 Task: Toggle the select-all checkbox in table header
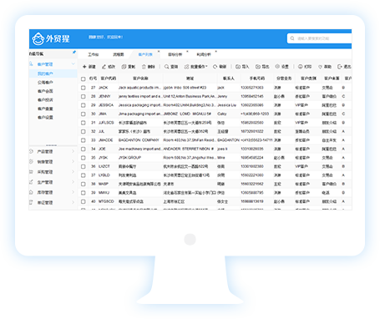83,78
